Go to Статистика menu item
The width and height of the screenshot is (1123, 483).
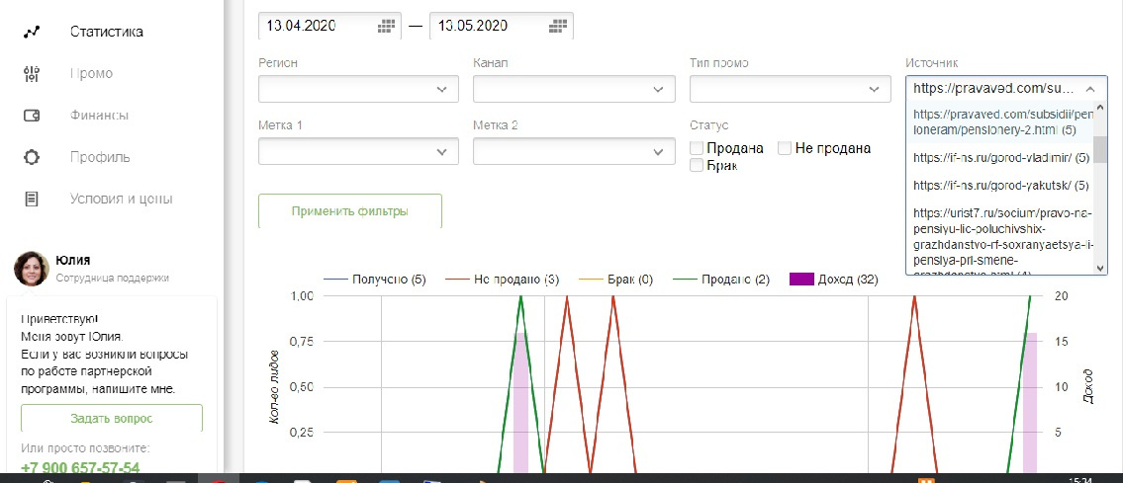coord(107,33)
